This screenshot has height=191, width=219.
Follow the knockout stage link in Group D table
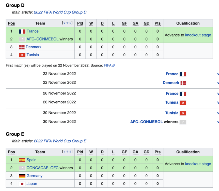pos(198,35)
